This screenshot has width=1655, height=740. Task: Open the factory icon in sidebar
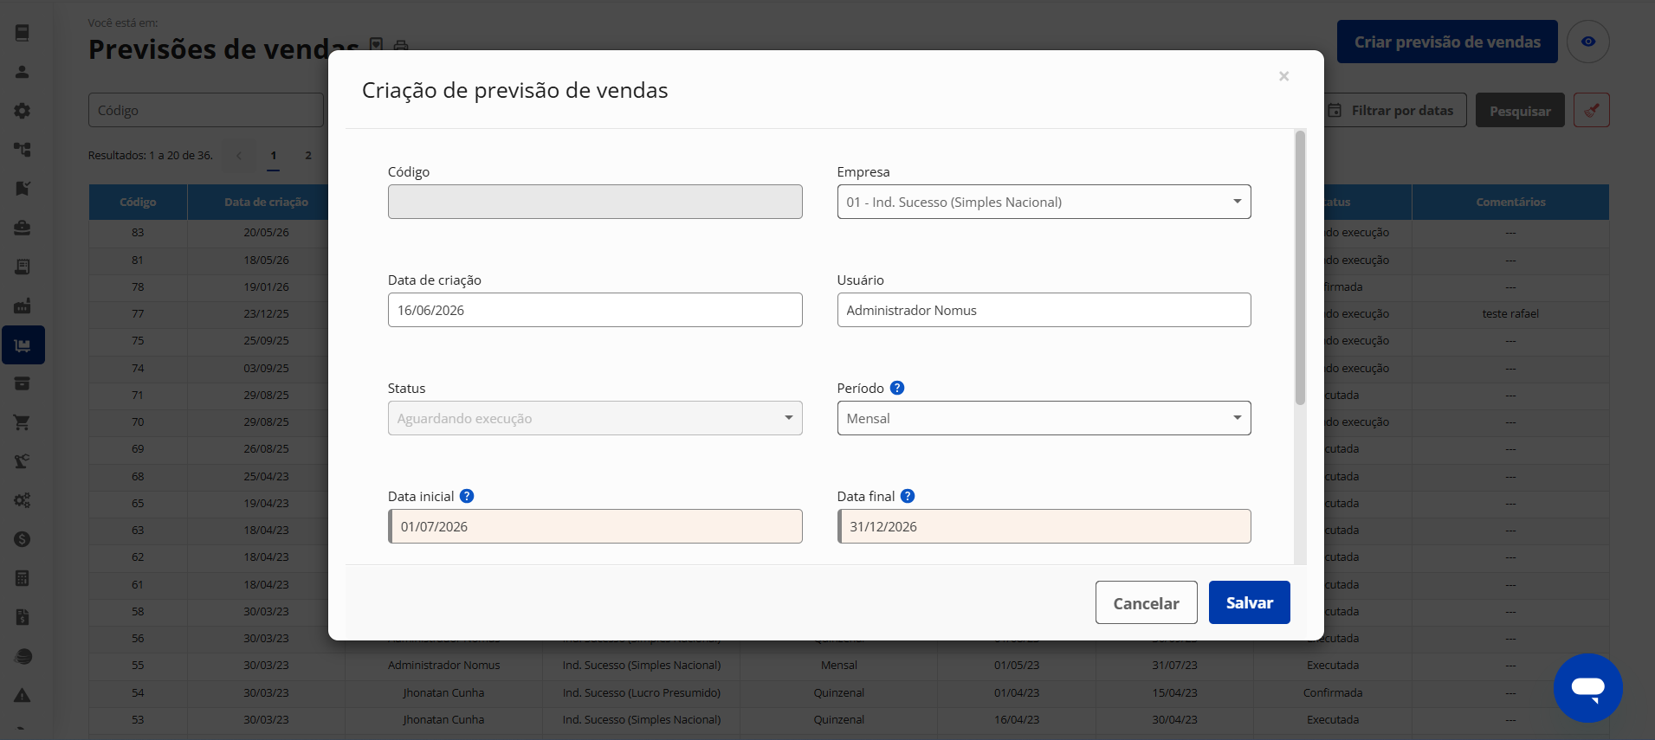click(23, 306)
